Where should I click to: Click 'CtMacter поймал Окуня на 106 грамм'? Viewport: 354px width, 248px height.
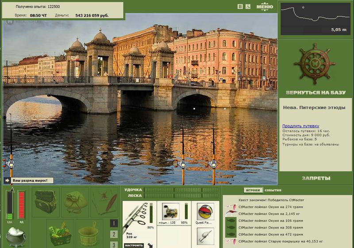[x=271, y=221]
